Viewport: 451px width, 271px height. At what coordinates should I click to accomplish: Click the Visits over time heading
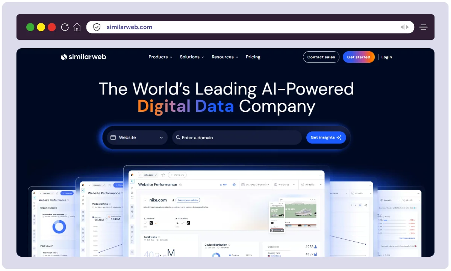point(100,204)
